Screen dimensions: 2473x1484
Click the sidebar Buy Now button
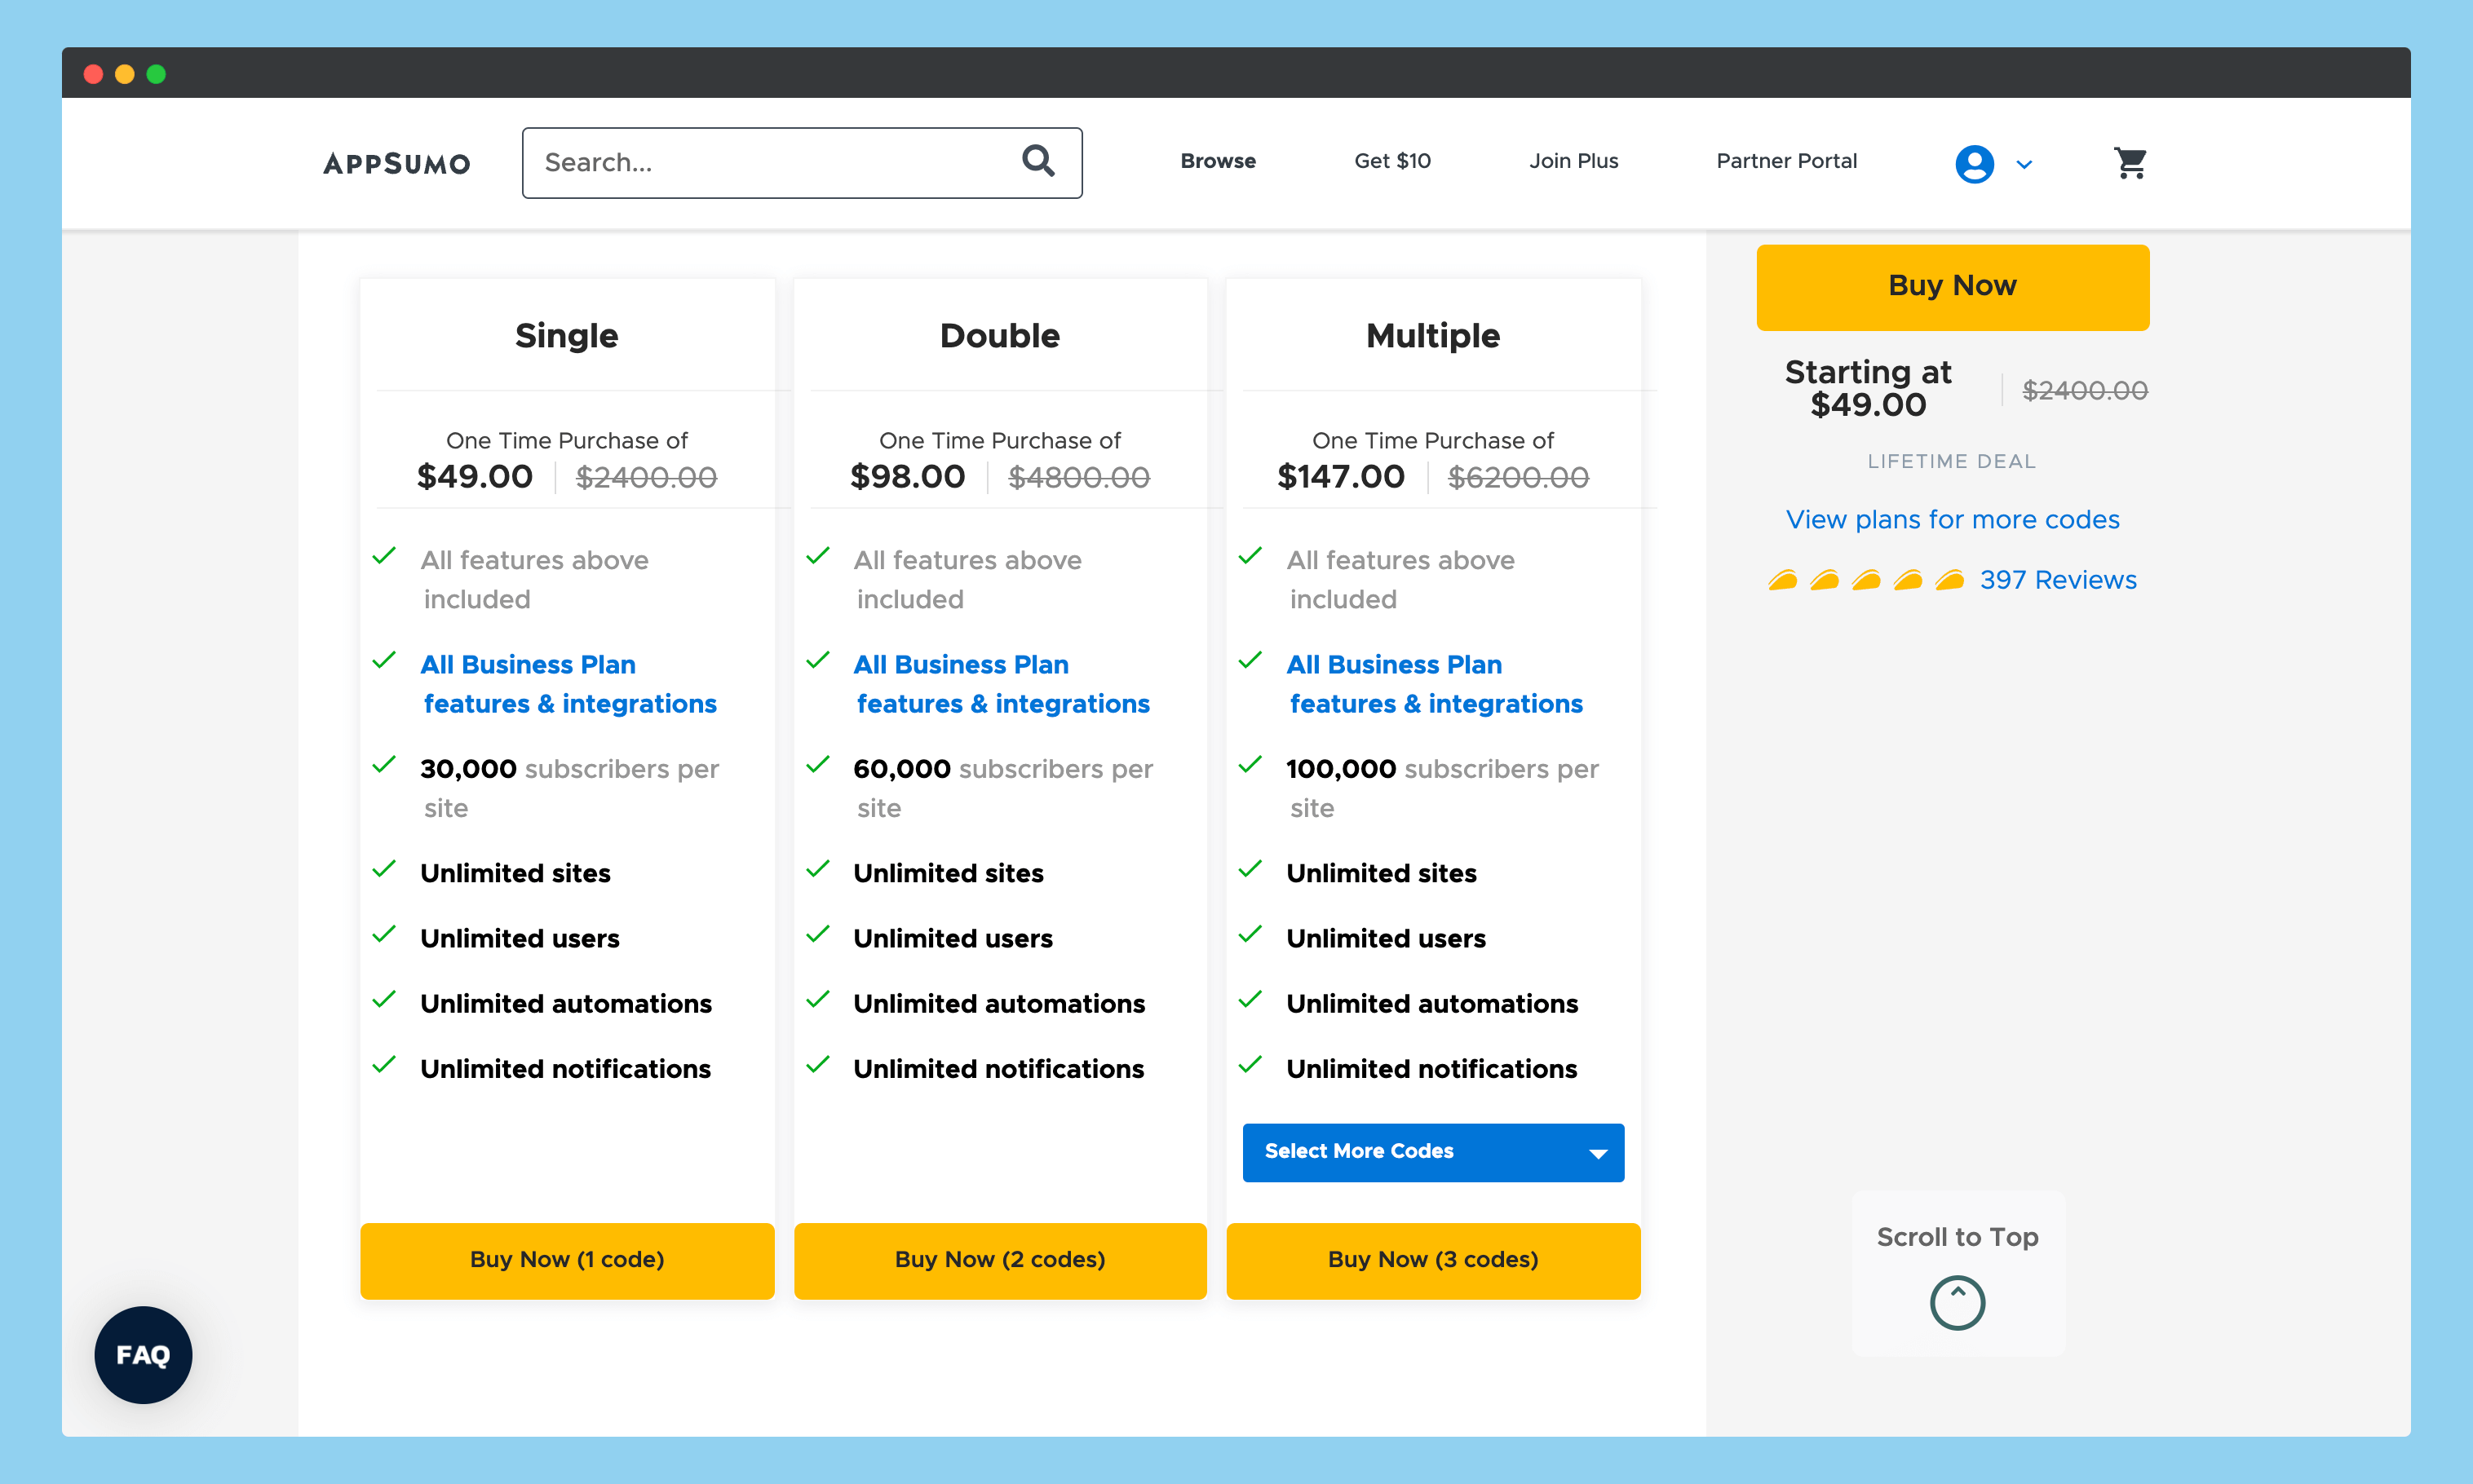[1952, 287]
